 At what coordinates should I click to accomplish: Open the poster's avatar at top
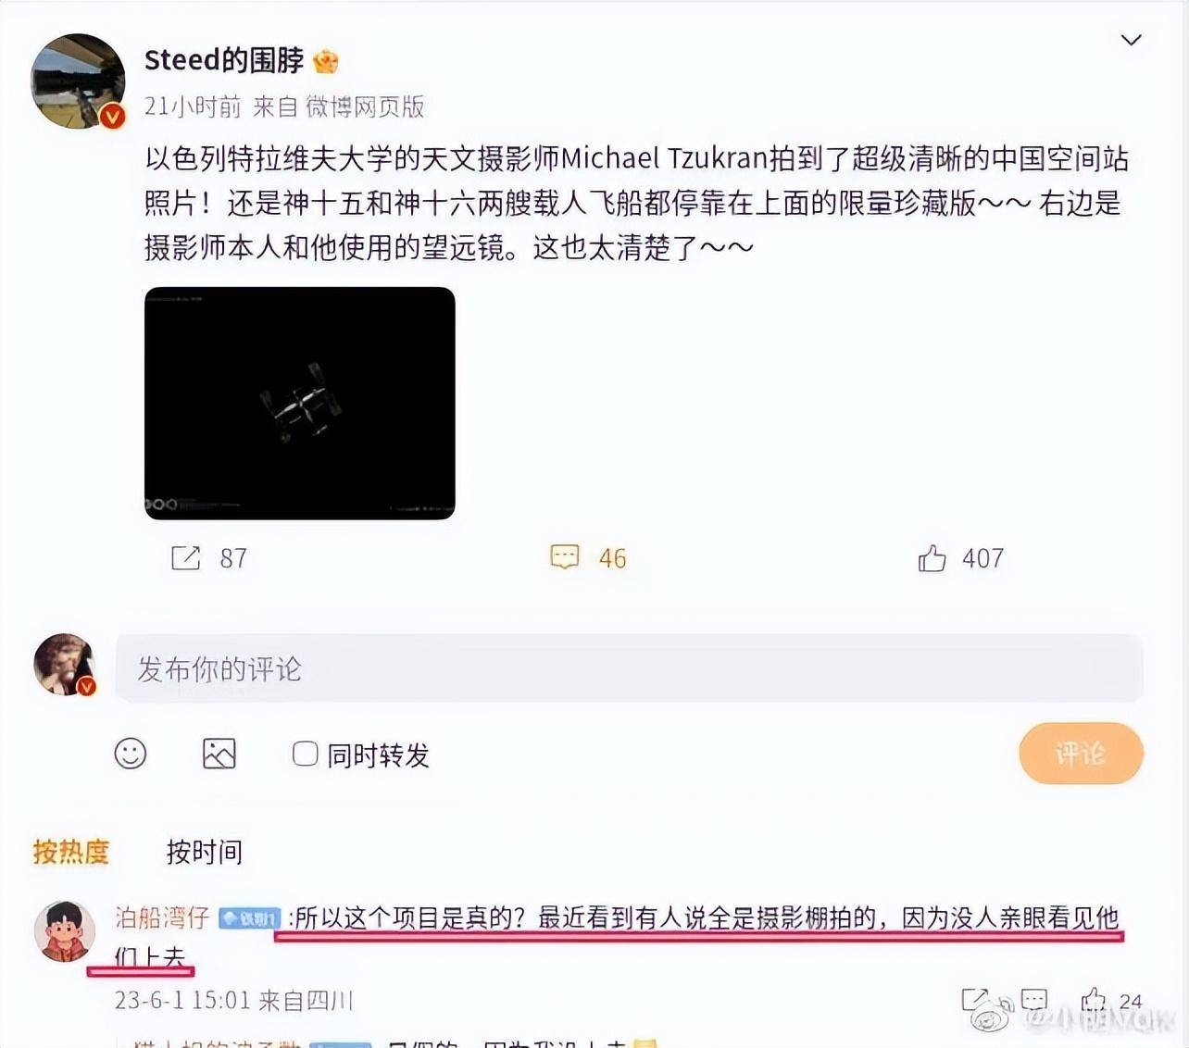79,81
